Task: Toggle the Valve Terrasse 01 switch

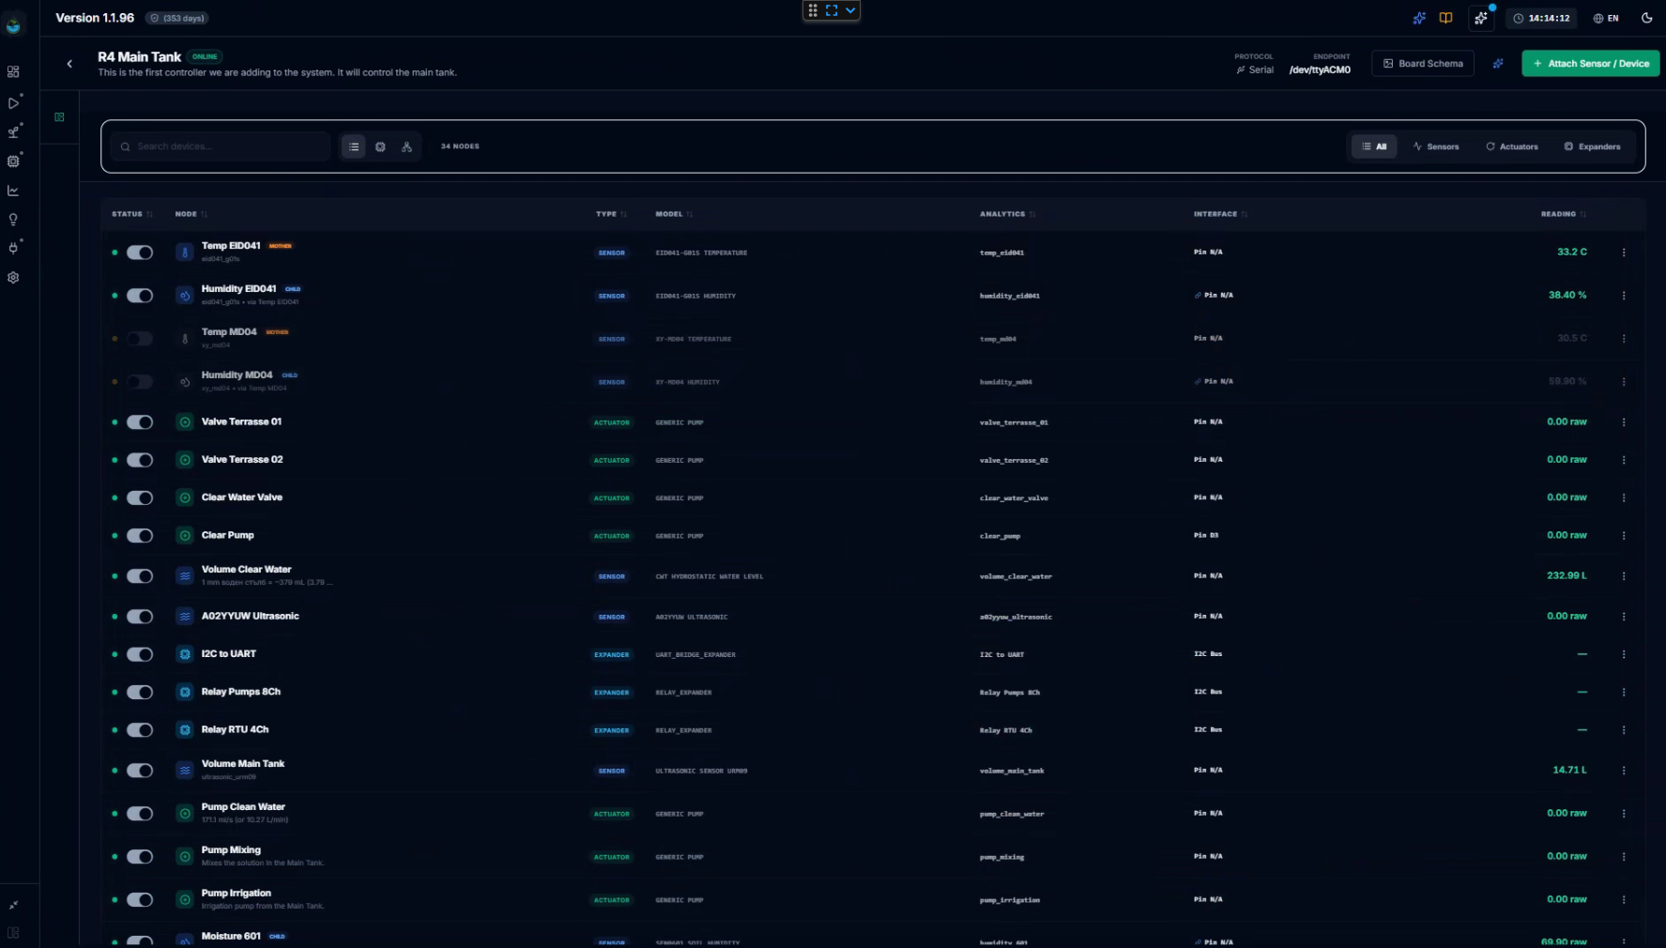Action: tap(140, 422)
